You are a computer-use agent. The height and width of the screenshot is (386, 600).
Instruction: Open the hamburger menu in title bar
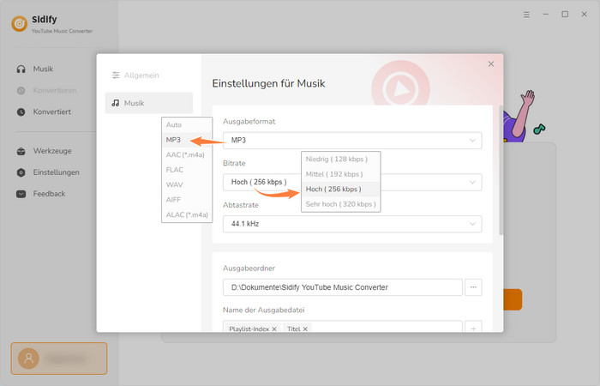[526, 15]
